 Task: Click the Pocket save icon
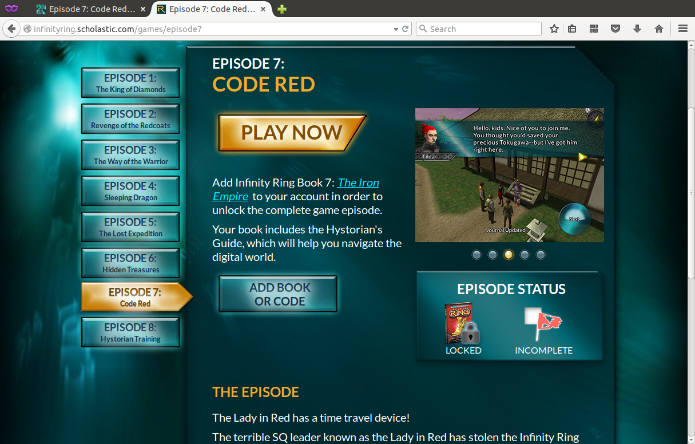(x=615, y=29)
